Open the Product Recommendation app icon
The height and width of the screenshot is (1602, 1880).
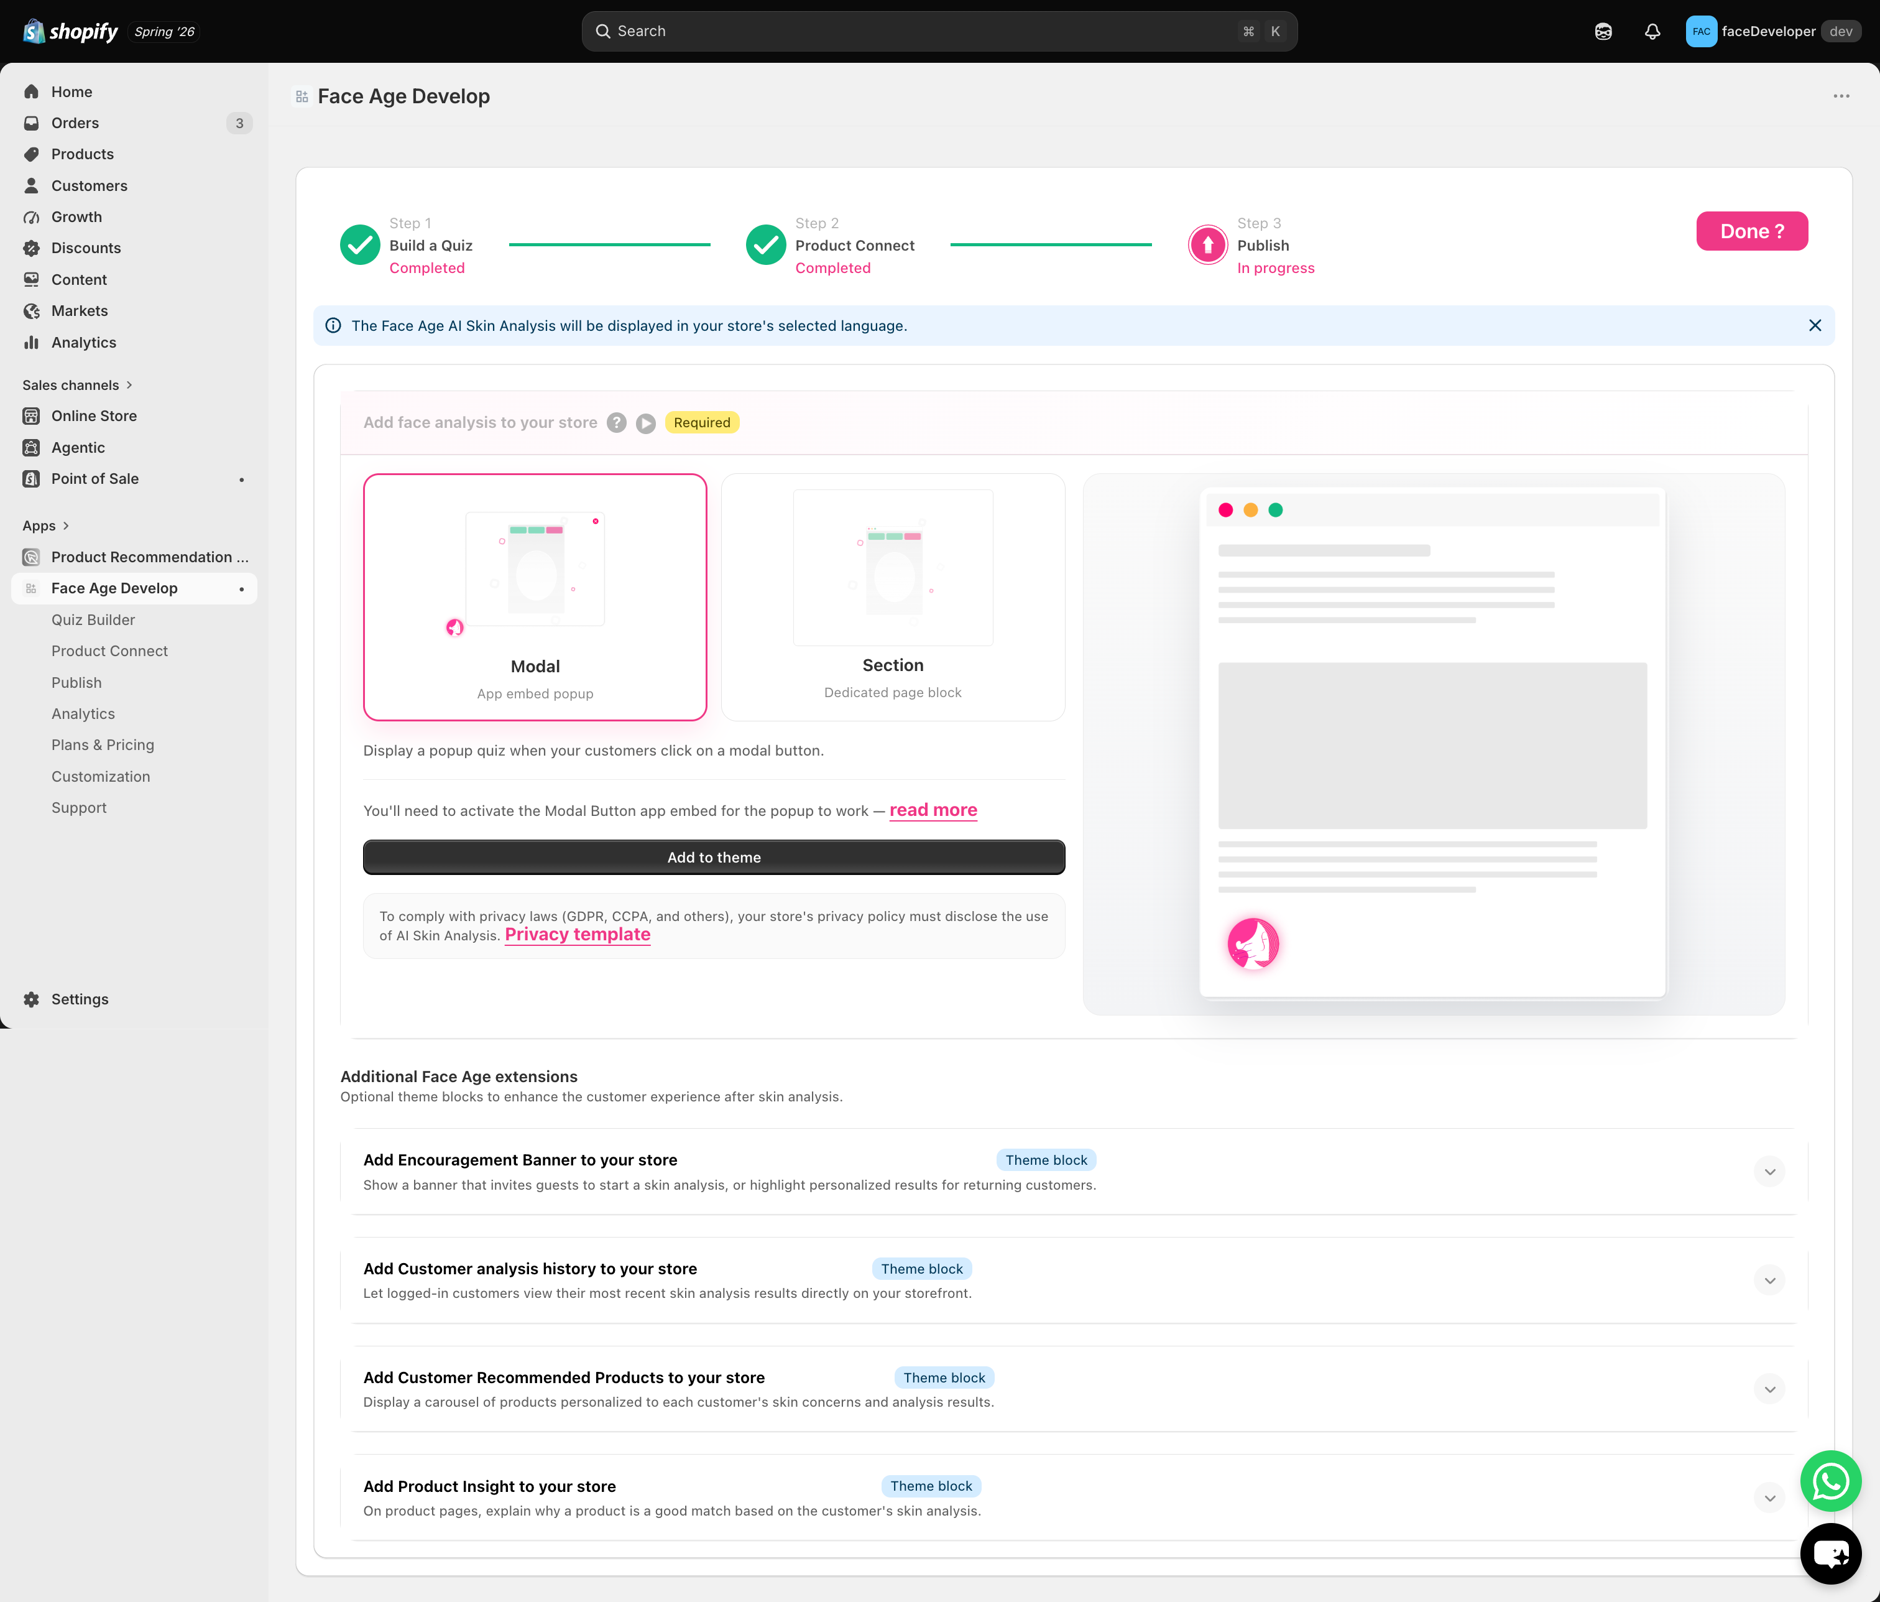(32, 557)
